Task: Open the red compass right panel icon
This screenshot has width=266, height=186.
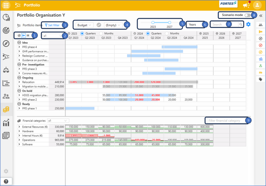Action: click(261, 45)
